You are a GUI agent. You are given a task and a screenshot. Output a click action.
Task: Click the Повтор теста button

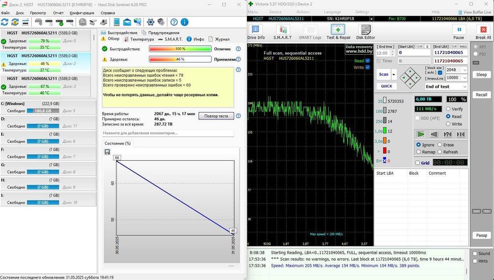pyautogui.click(x=216, y=116)
